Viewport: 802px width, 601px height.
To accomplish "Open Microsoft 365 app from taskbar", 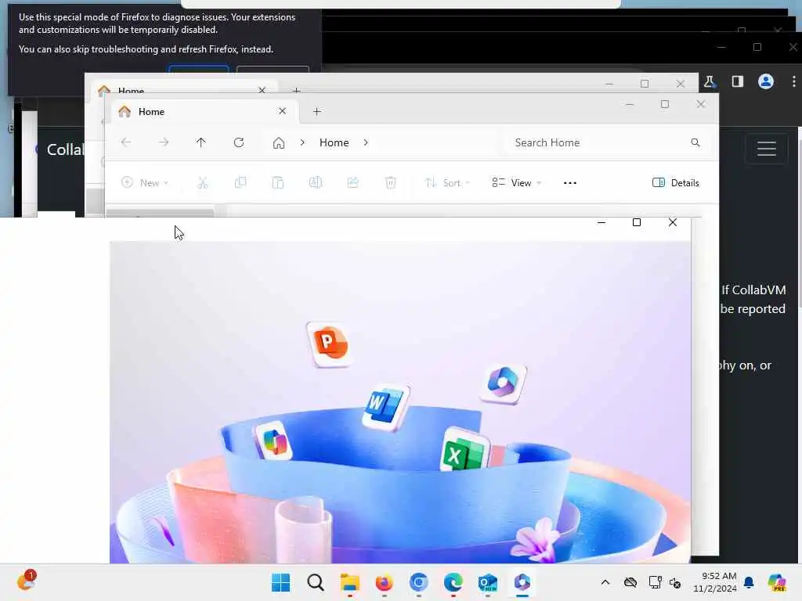I will click(522, 582).
